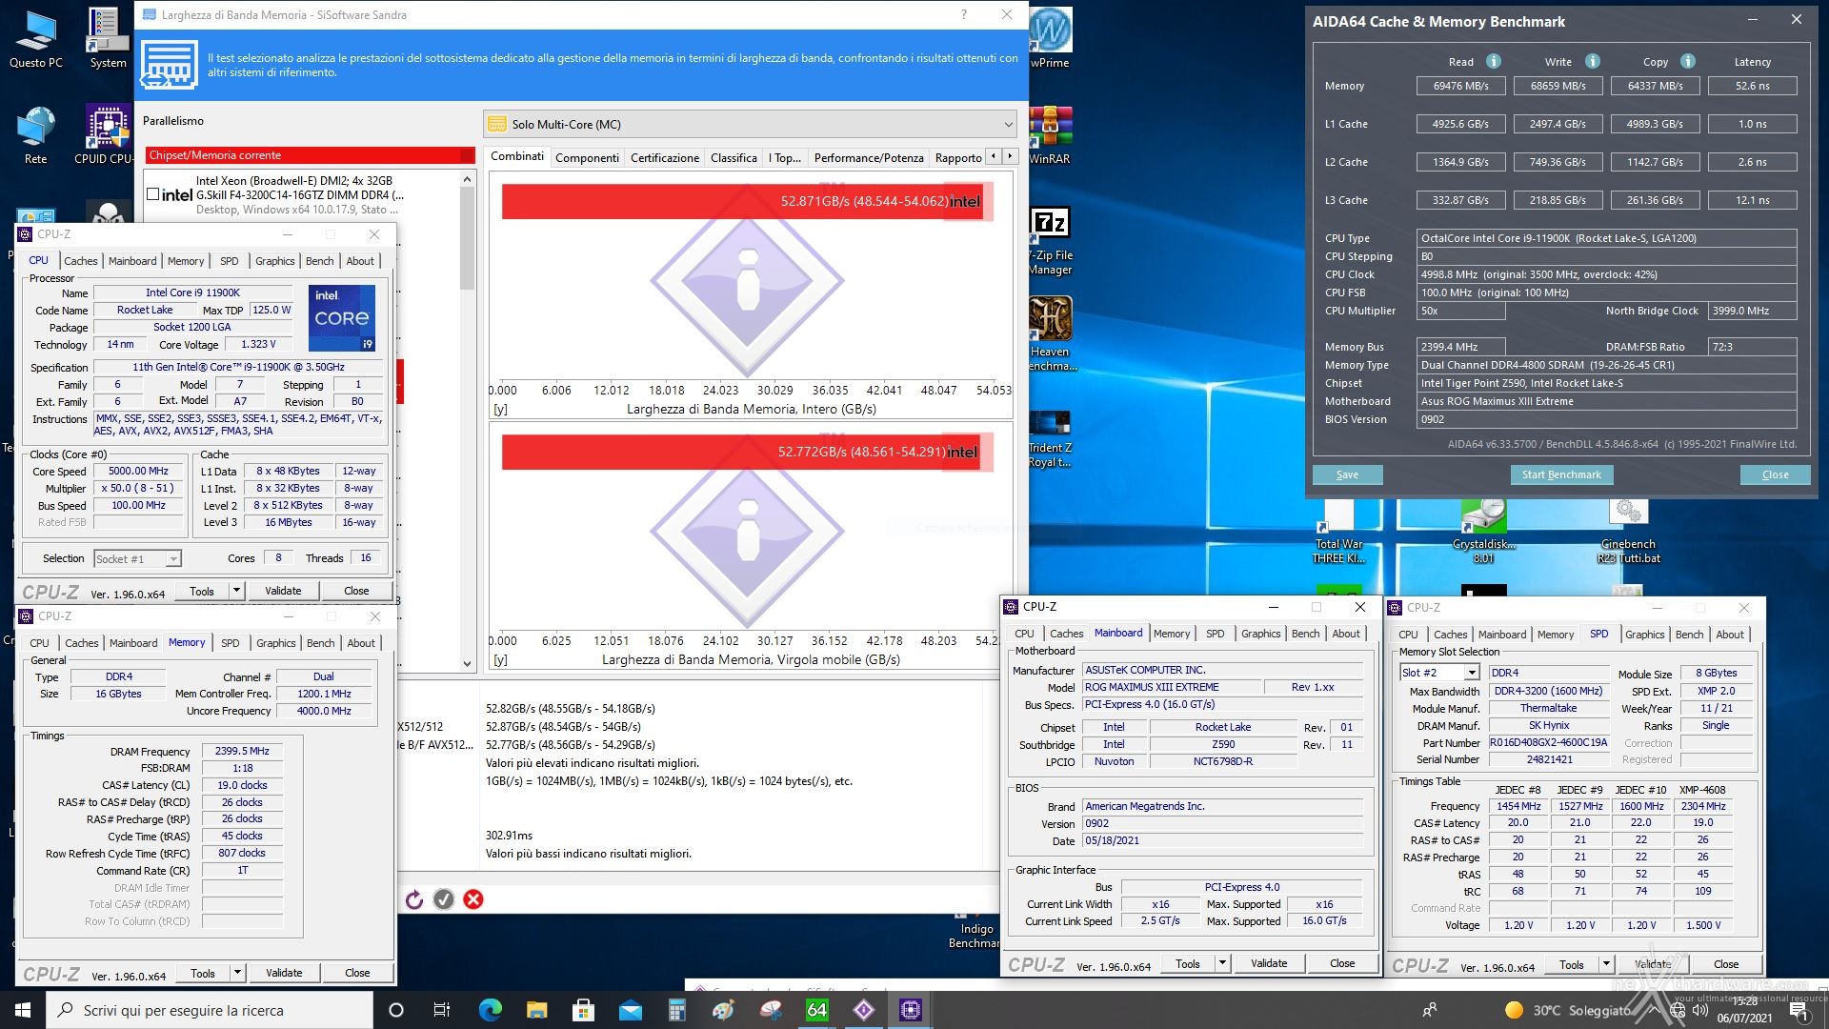Launch WinRAR from the desktop
1829x1029 pixels.
[x=1050, y=135]
